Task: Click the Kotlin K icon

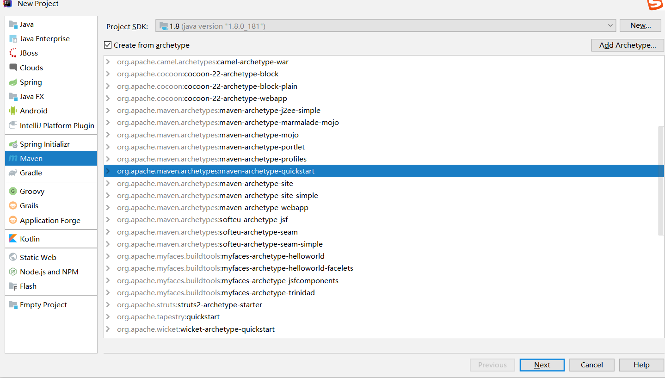Action: pyautogui.click(x=13, y=239)
